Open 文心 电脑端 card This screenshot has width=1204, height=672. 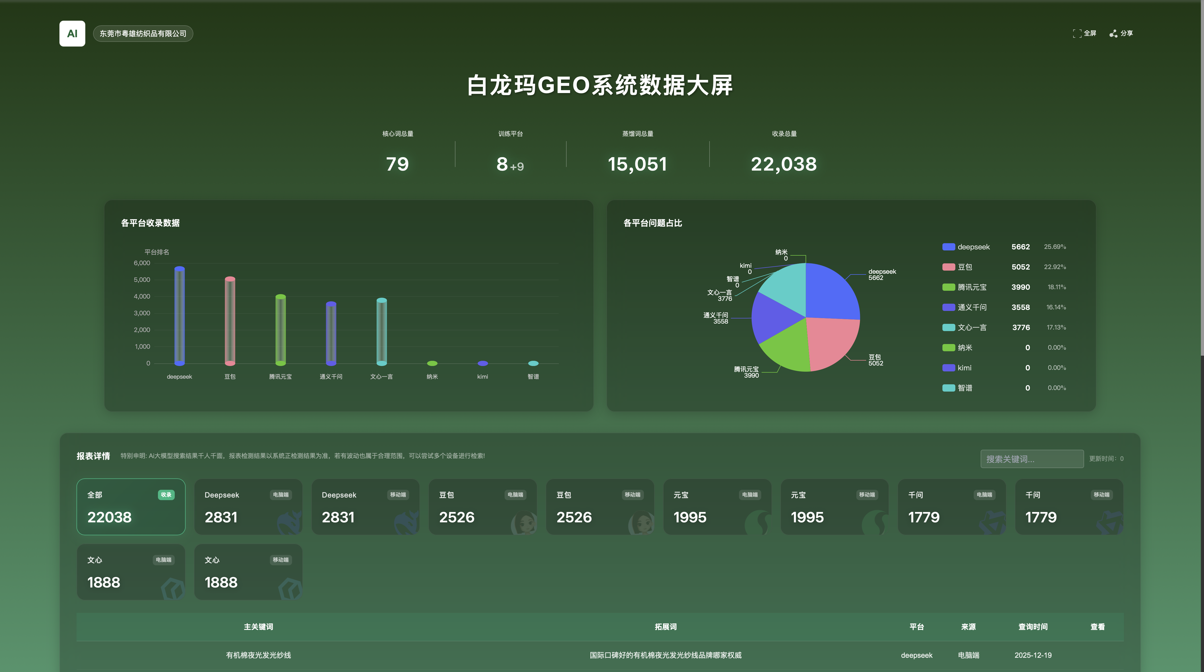(x=131, y=571)
